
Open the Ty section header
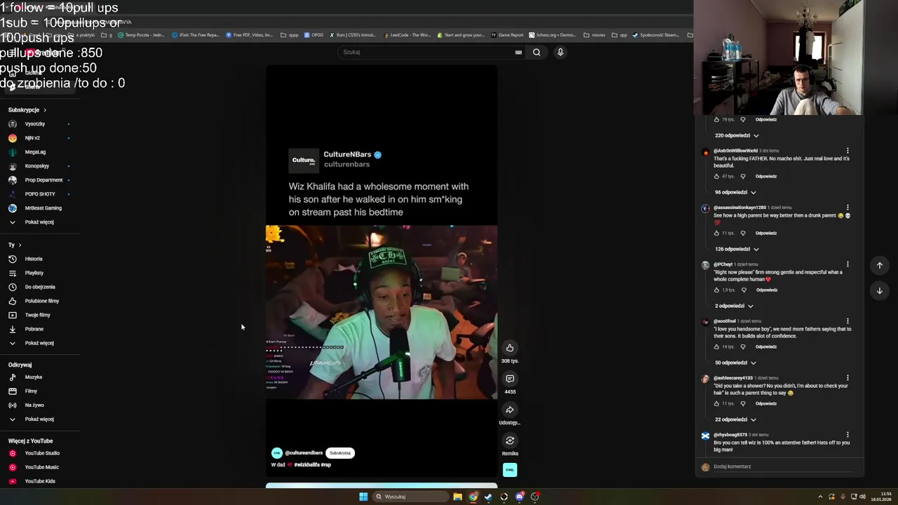[15, 245]
